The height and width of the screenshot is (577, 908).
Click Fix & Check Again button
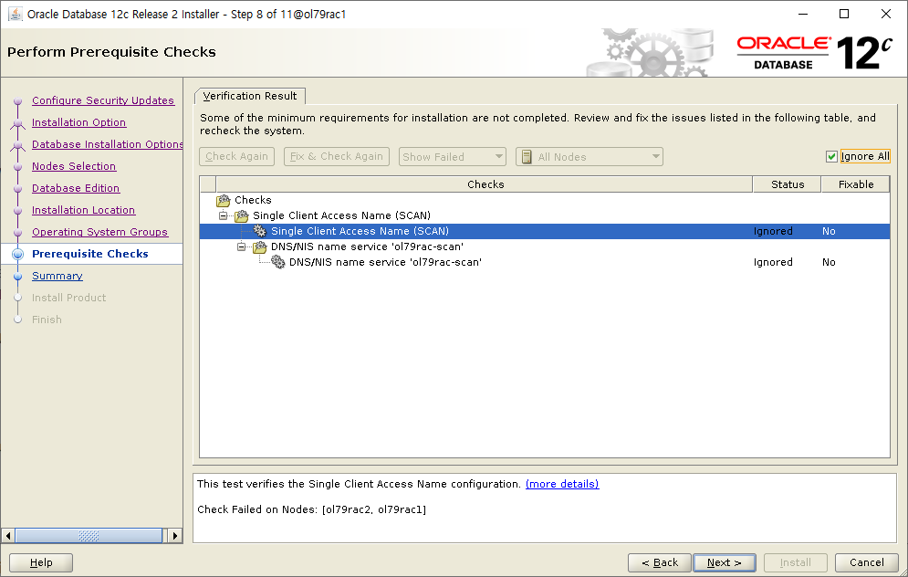pyautogui.click(x=337, y=156)
